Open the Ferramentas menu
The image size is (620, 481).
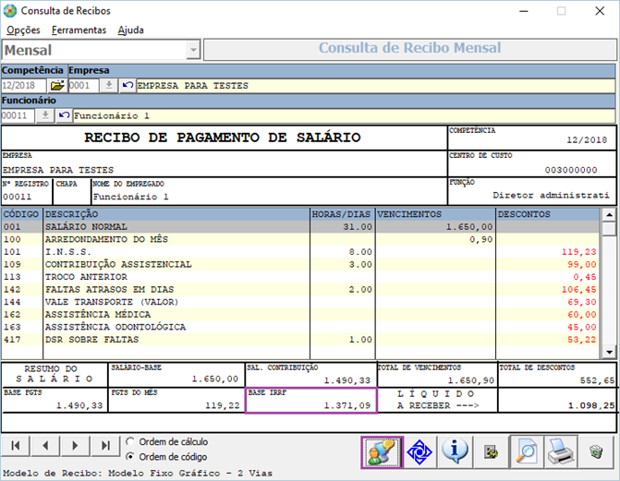(x=79, y=30)
